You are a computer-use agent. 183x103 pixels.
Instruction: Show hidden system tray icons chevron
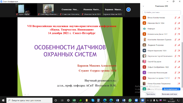148,100
